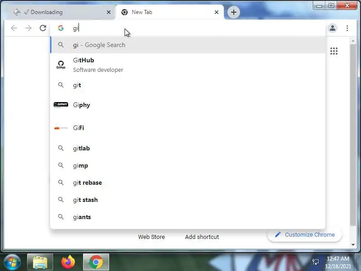The width and height of the screenshot is (361, 271).
Task: Click the Giphy logo icon
Action: coord(61,105)
